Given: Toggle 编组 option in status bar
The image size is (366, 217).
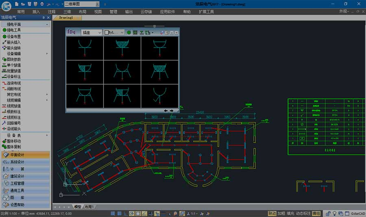Looking at the screenshot, I should 316,213.
